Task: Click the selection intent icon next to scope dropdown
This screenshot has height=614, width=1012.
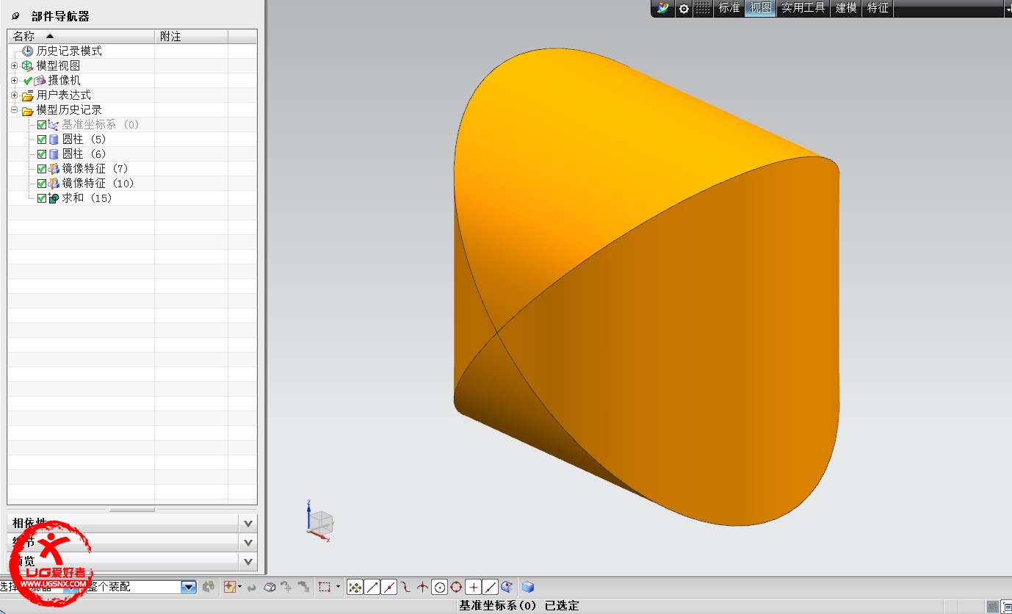Action: [x=209, y=587]
